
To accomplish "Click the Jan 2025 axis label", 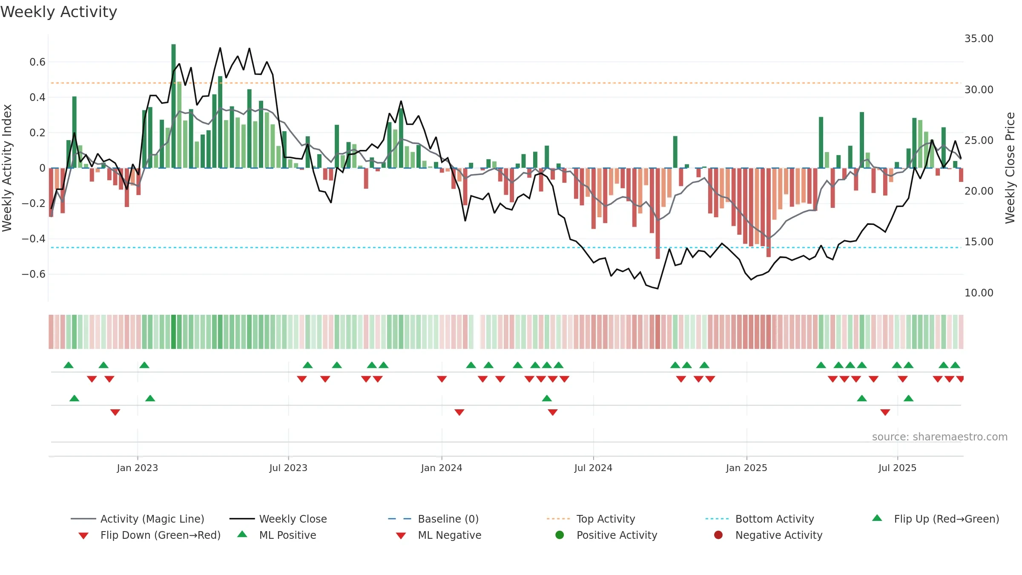I will (746, 468).
